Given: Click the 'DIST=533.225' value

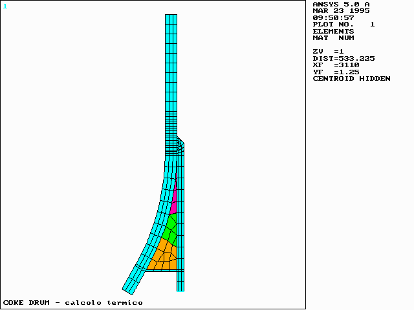Looking at the screenshot, I should point(343,59).
